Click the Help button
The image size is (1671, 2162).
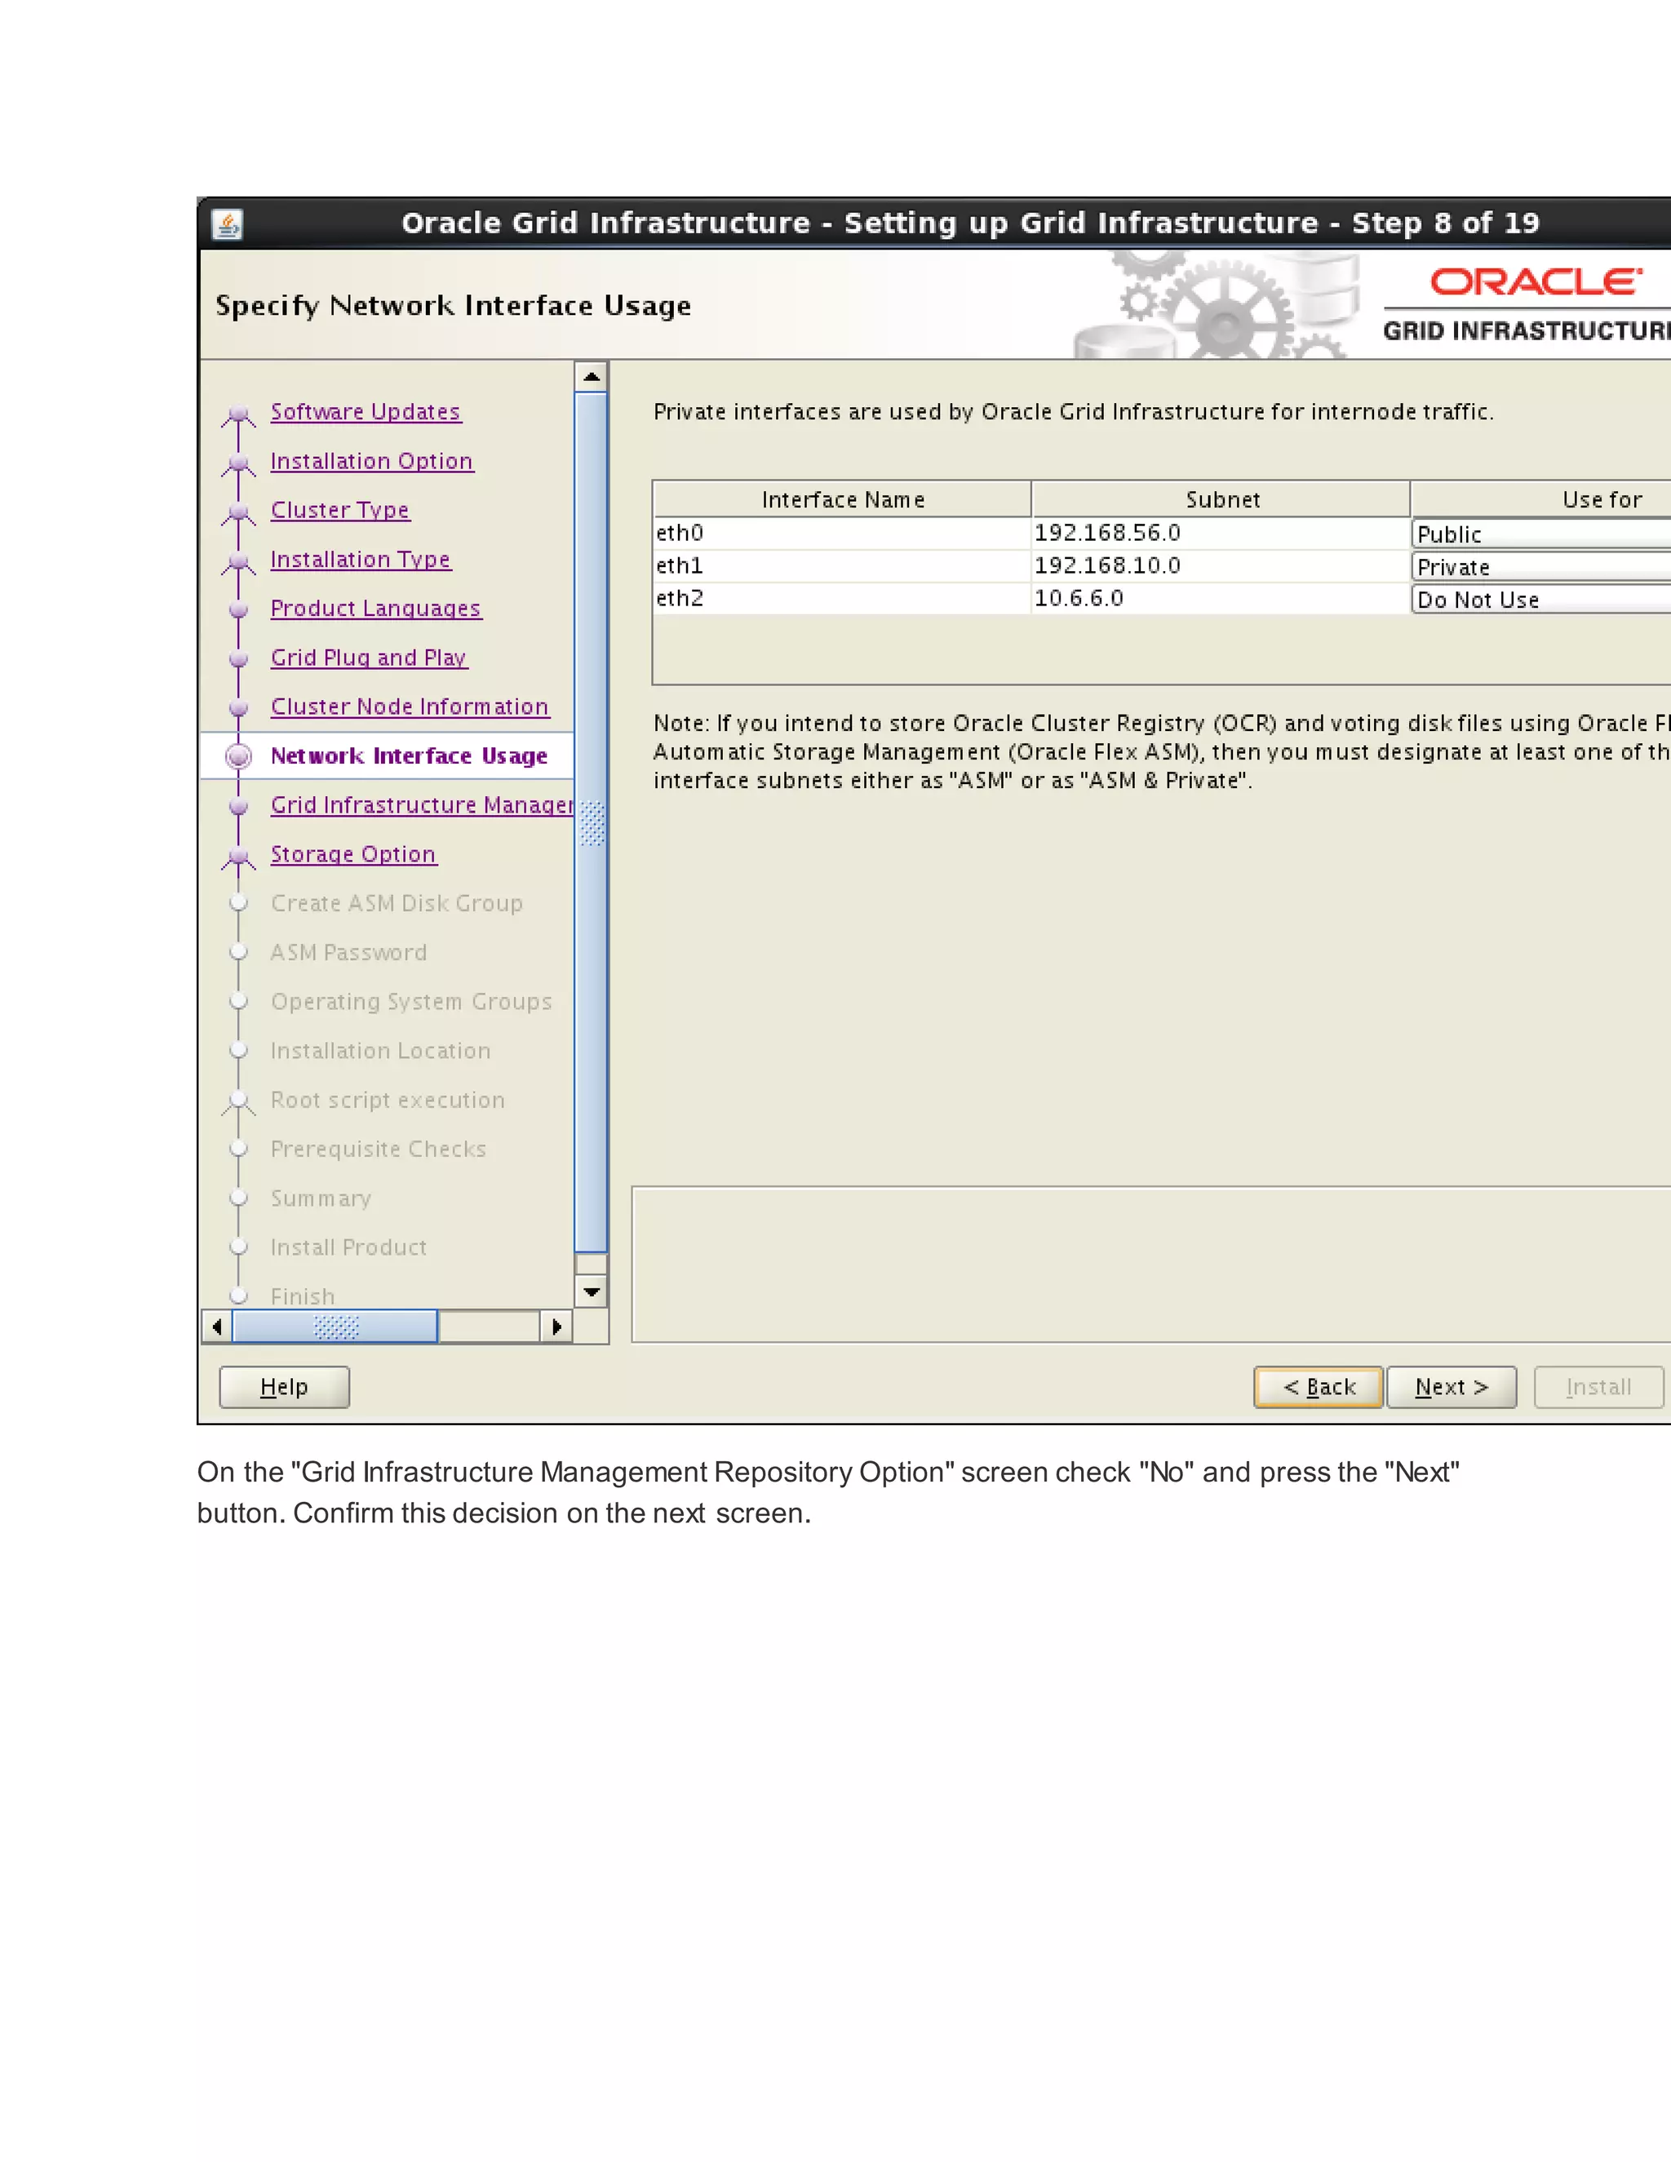(x=284, y=1387)
